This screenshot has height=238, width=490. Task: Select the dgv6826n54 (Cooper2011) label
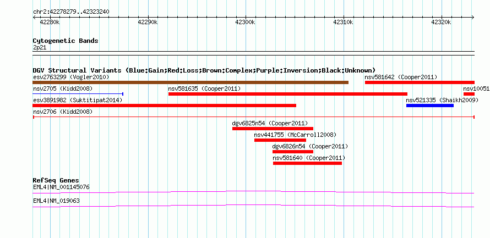point(310,146)
